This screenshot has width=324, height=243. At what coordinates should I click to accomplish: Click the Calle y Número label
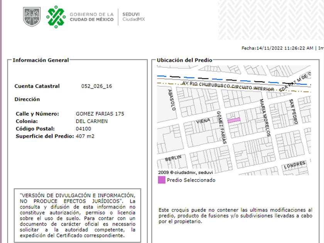click(37, 114)
